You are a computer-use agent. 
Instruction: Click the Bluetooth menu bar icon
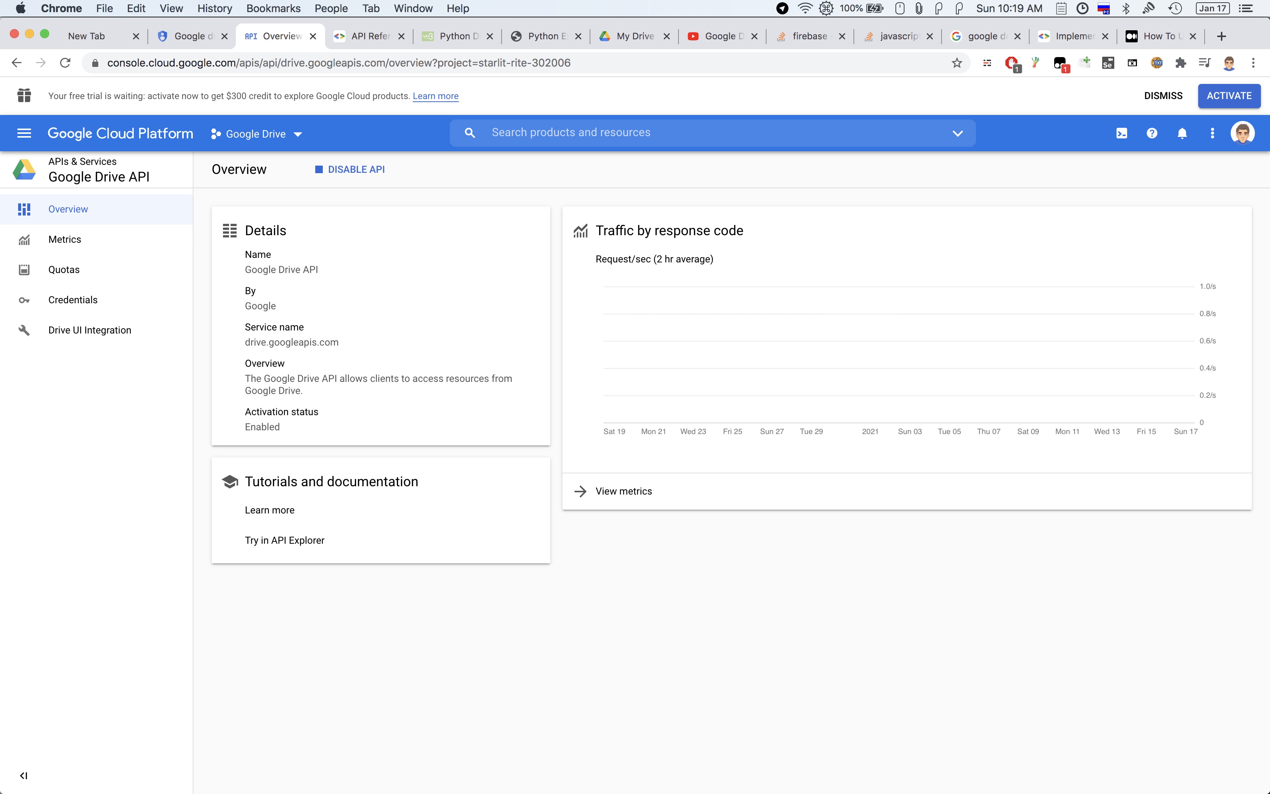tap(1126, 8)
